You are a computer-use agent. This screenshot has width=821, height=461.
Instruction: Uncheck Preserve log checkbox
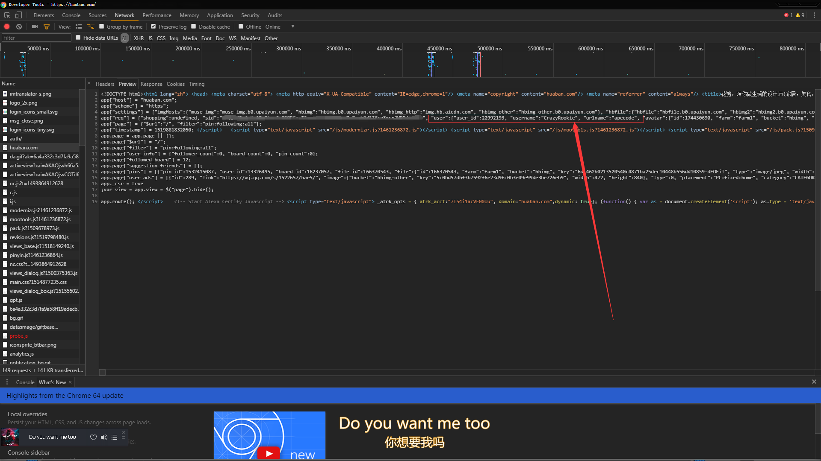pos(154,26)
